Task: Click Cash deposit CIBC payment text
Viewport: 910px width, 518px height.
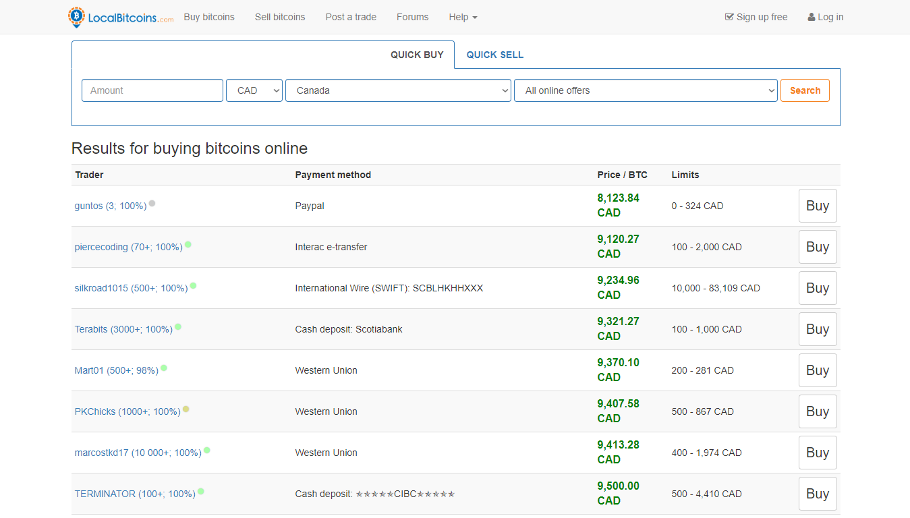Action: [375, 494]
